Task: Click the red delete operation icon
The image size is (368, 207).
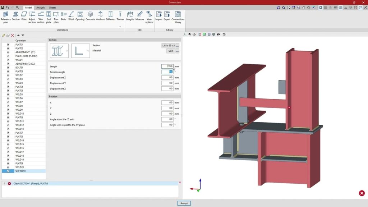Action: [13, 35]
